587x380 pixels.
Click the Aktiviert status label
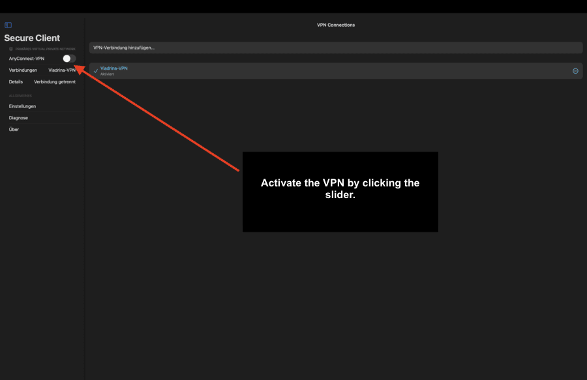click(x=107, y=74)
